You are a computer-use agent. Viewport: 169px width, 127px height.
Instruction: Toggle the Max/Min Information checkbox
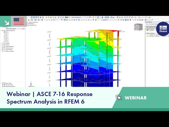tap(3, 86)
